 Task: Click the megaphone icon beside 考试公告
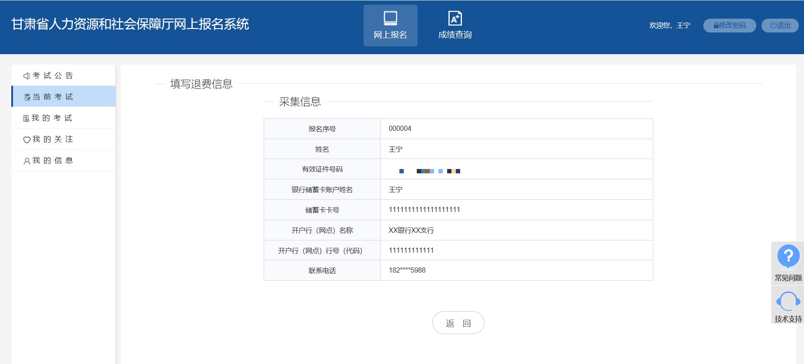[x=26, y=76]
